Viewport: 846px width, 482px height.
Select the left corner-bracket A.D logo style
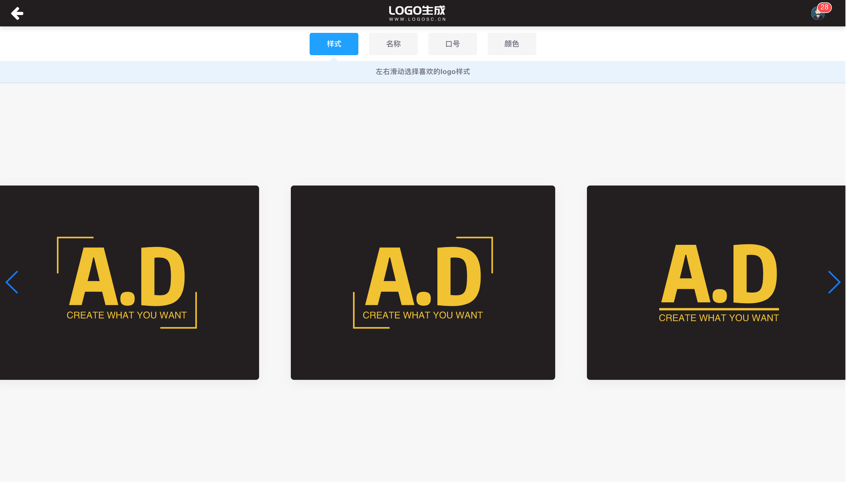coord(129,282)
